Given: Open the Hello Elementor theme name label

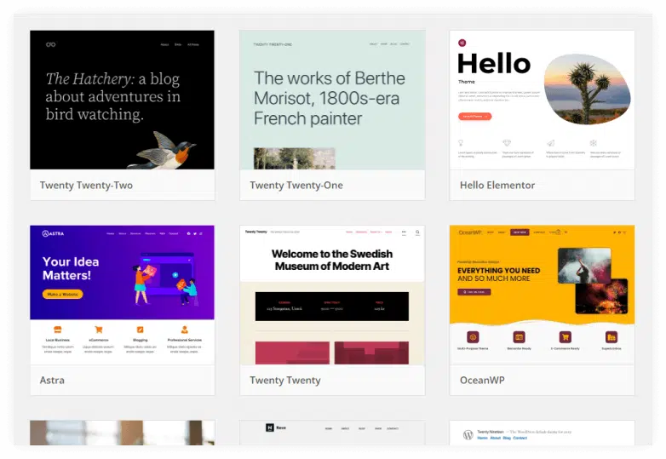Looking at the screenshot, I should point(497,185).
